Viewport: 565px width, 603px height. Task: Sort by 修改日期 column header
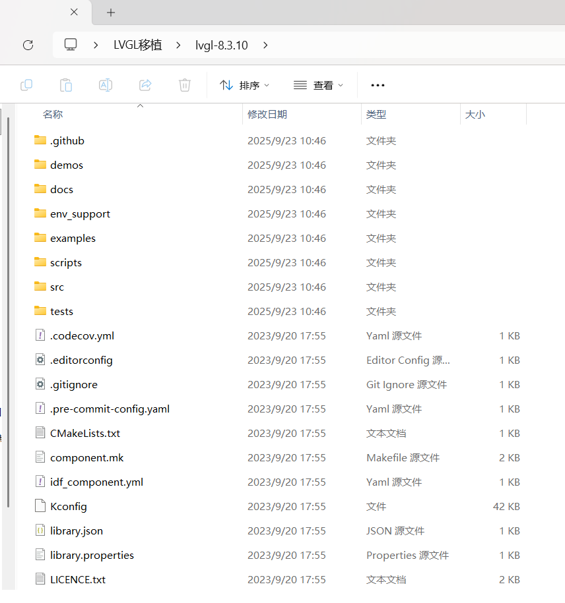coord(267,114)
